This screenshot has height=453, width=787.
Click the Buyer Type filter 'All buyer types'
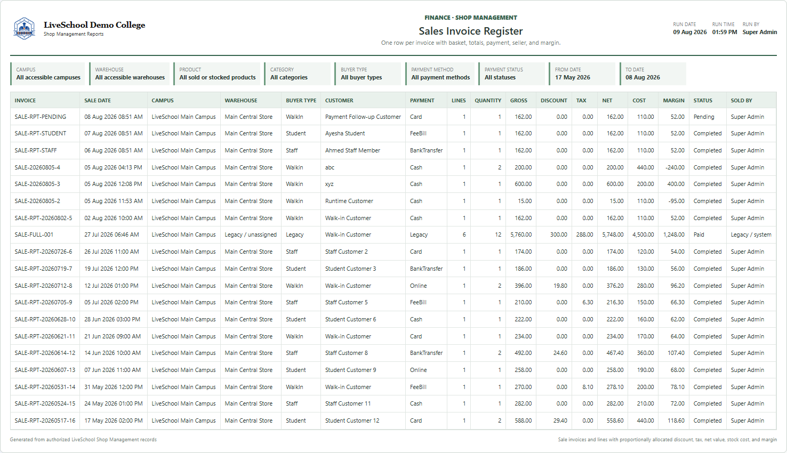click(362, 77)
